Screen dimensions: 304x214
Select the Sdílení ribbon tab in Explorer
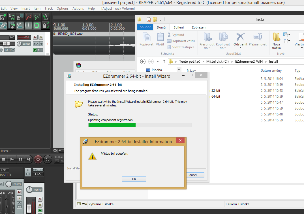(x=179, y=27)
